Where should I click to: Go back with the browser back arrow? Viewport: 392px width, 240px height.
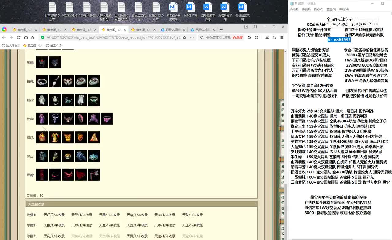[4, 37]
